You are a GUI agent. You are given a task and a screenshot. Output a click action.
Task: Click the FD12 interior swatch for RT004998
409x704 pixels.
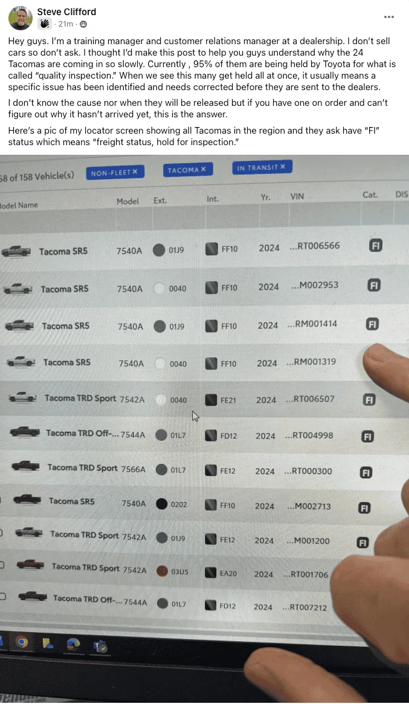tap(211, 435)
